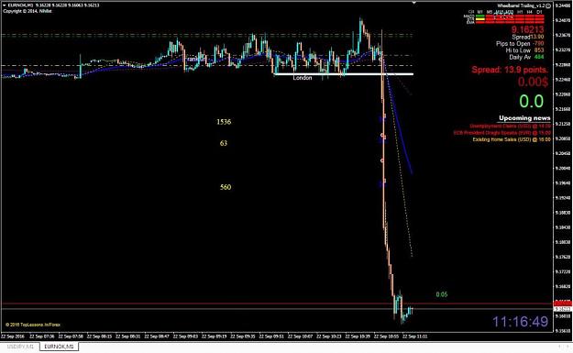Screen dimensions: 573x353
Task: Click the large red 9.16213 price readout
Action: point(527,29)
